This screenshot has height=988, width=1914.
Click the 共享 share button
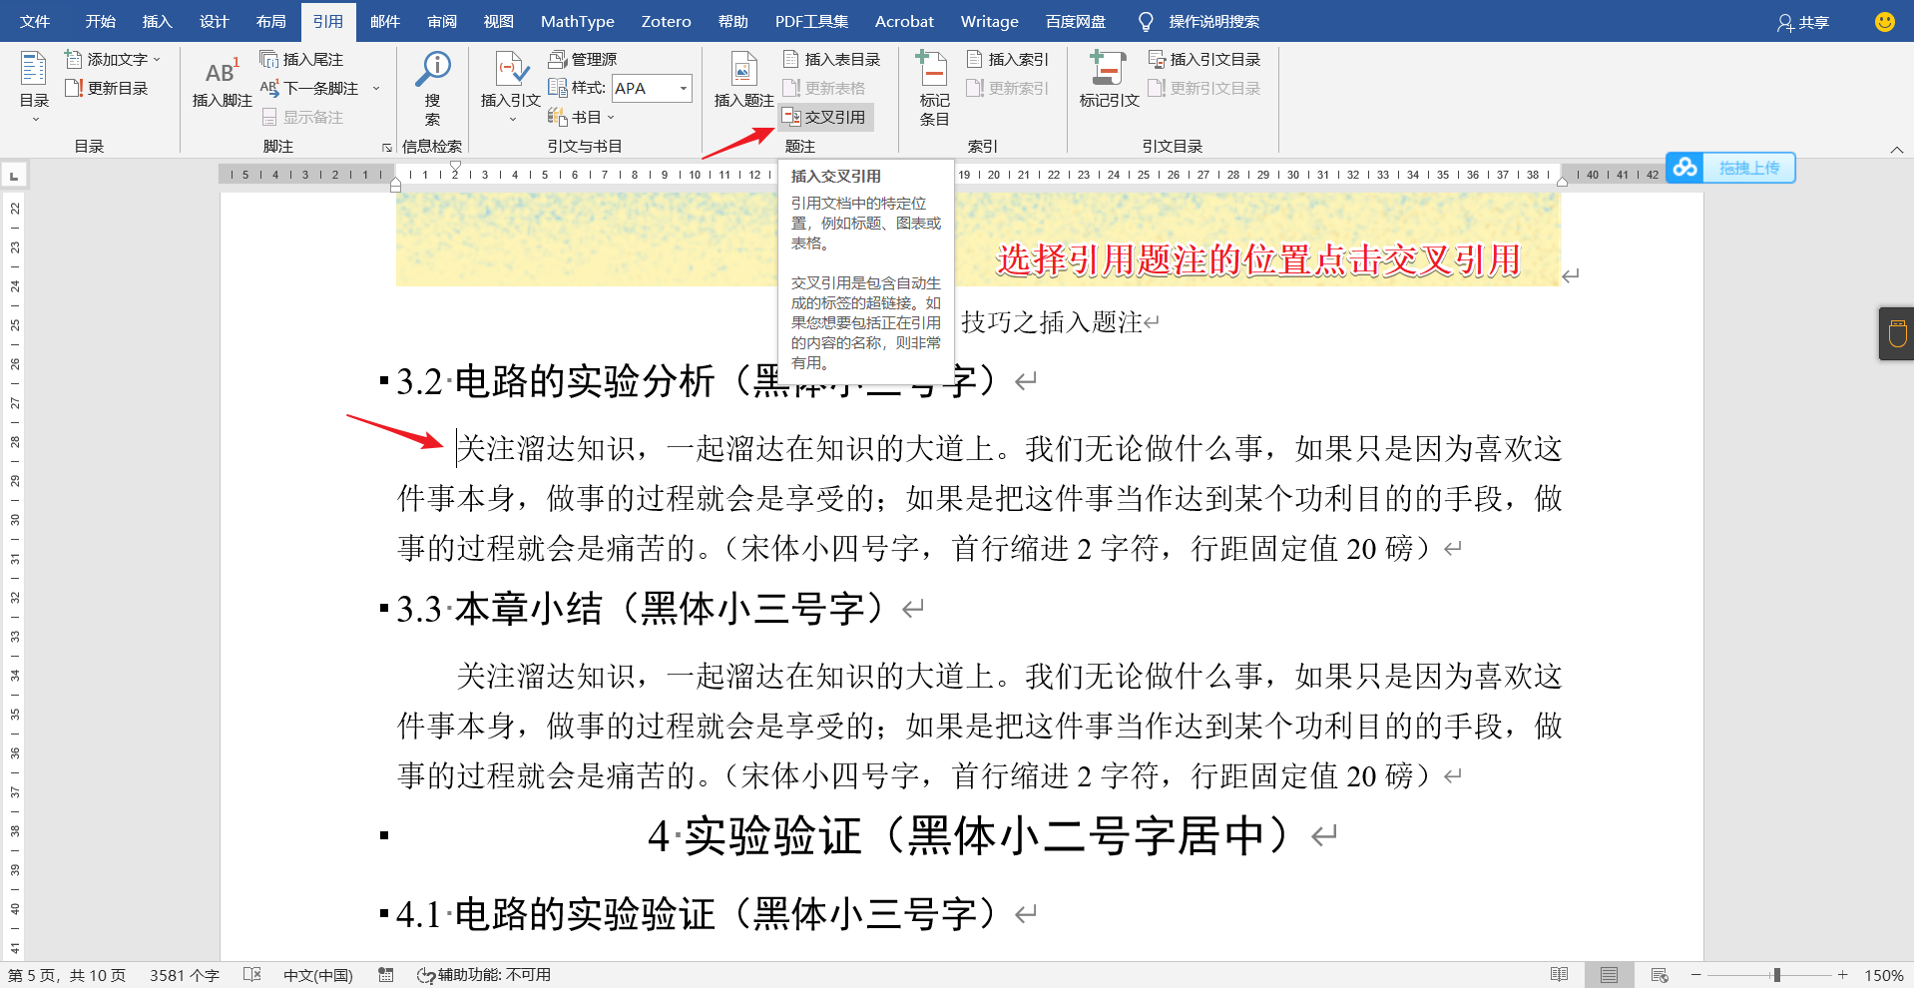(x=1802, y=22)
